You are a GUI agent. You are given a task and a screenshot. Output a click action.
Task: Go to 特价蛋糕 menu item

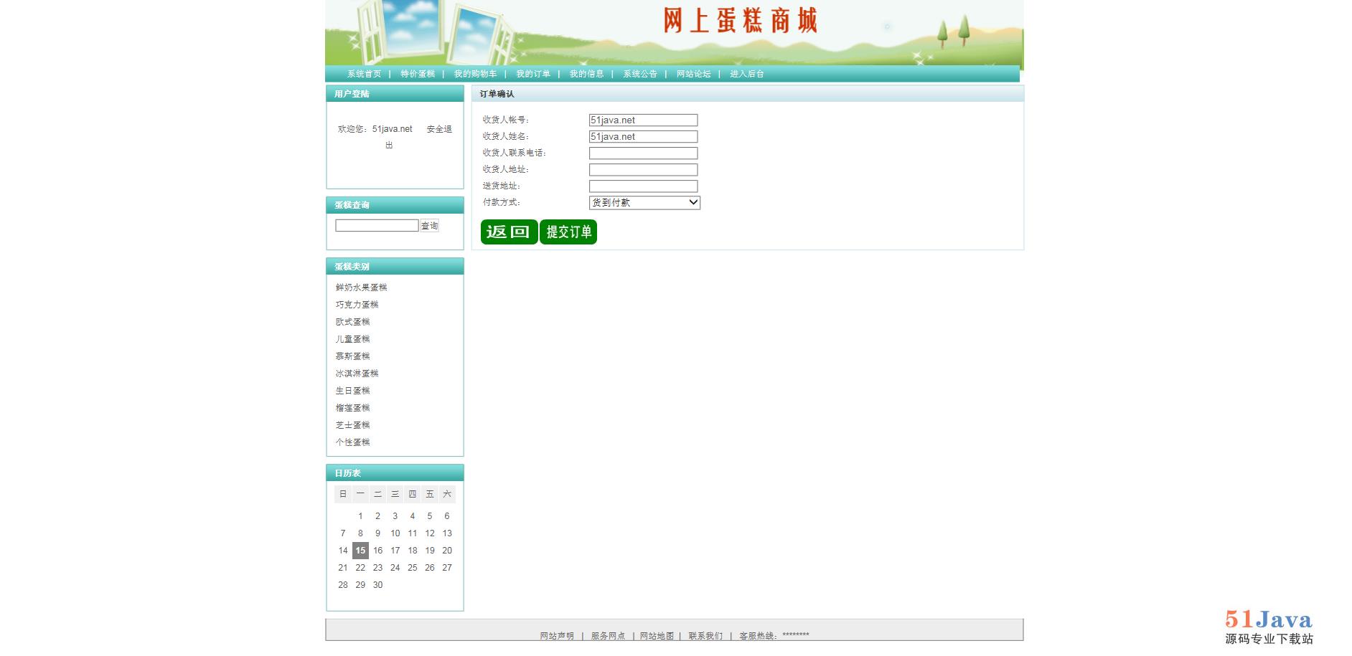point(418,74)
